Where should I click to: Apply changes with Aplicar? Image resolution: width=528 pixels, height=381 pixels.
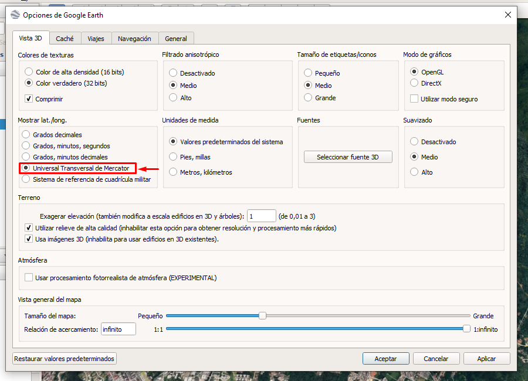486,359
